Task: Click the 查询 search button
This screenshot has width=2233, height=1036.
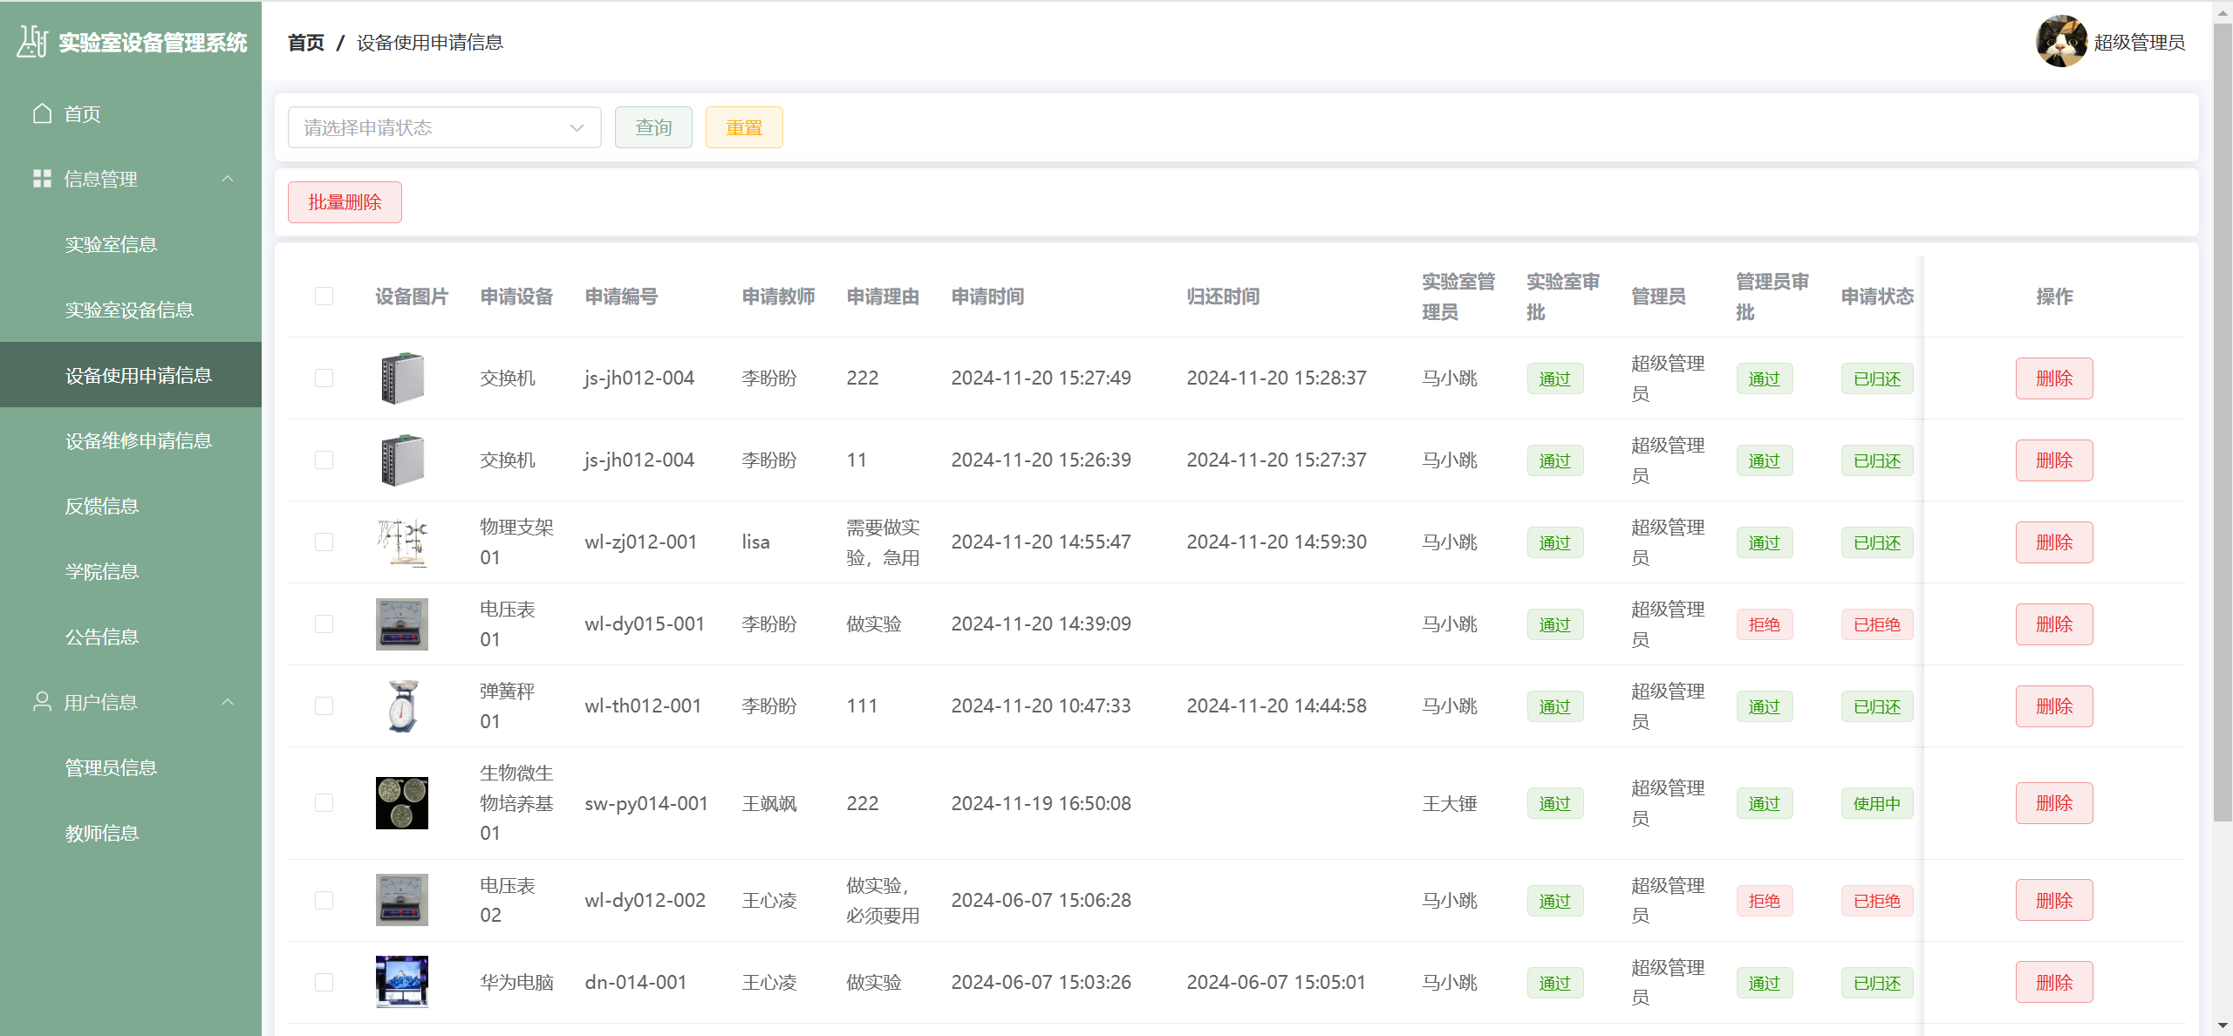Action: (x=653, y=127)
